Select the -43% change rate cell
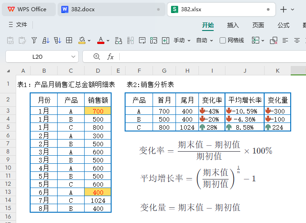 coord(212,111)
